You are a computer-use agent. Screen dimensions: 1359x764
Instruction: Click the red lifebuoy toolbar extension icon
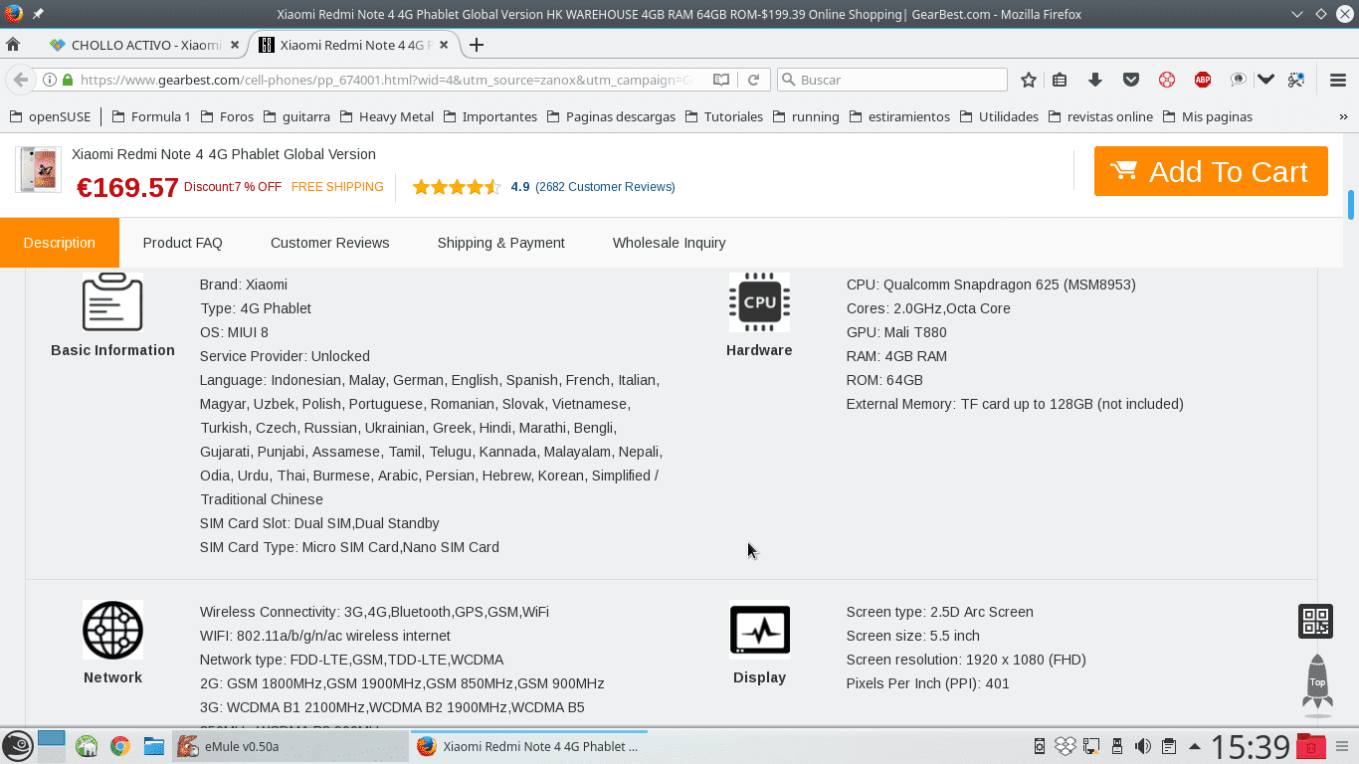point(1167,80)
